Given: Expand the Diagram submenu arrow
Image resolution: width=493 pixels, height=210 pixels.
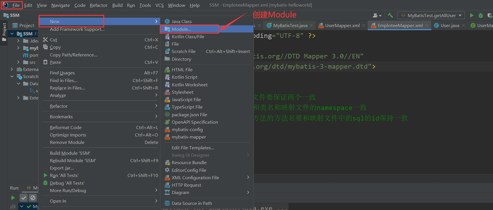Looking at the screenshot, I should [248, 192].
